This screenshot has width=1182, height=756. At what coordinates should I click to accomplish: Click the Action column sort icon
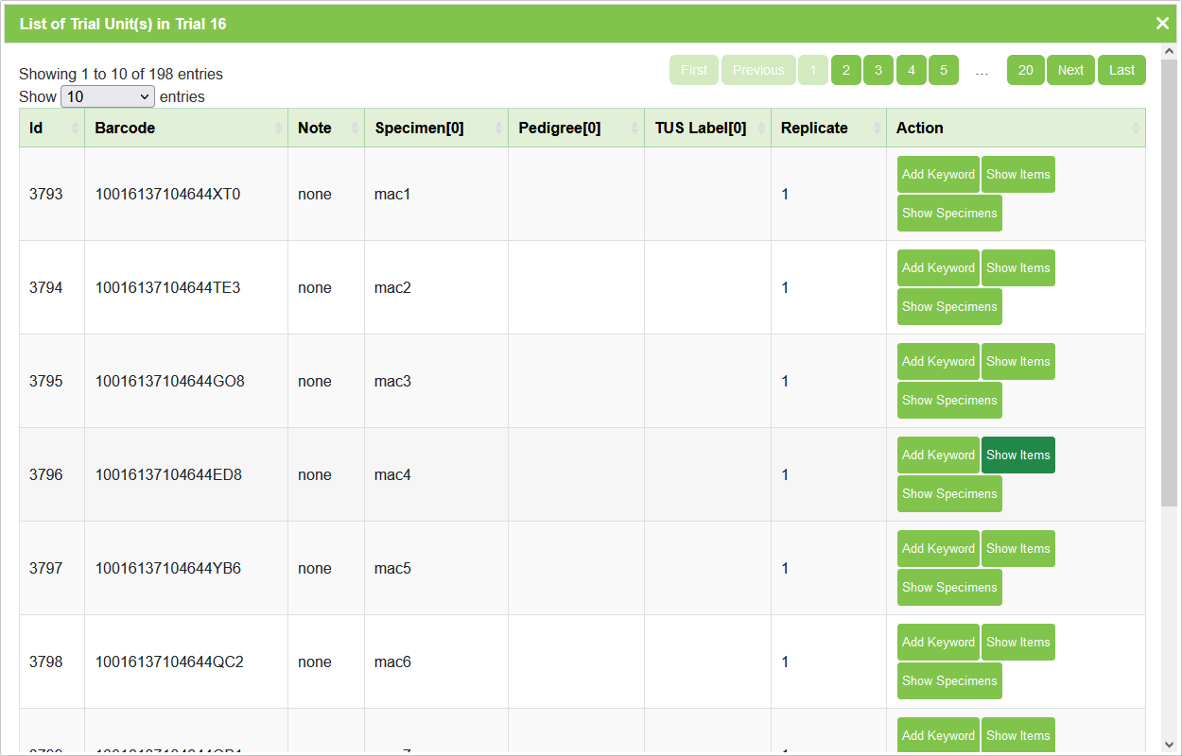click(x=1136, y=128)
